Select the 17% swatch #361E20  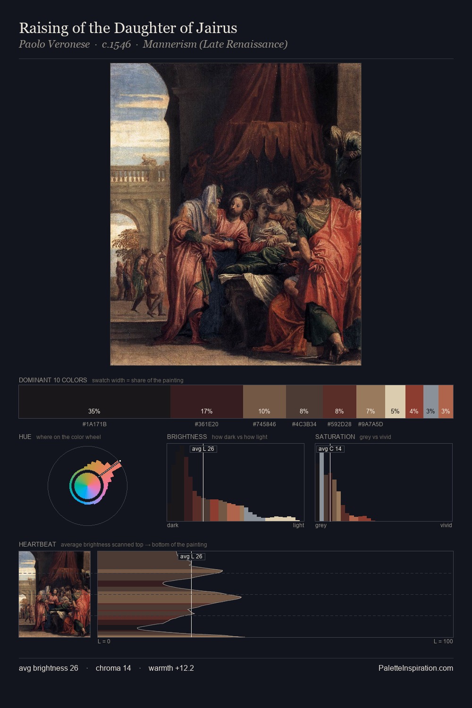207,402
